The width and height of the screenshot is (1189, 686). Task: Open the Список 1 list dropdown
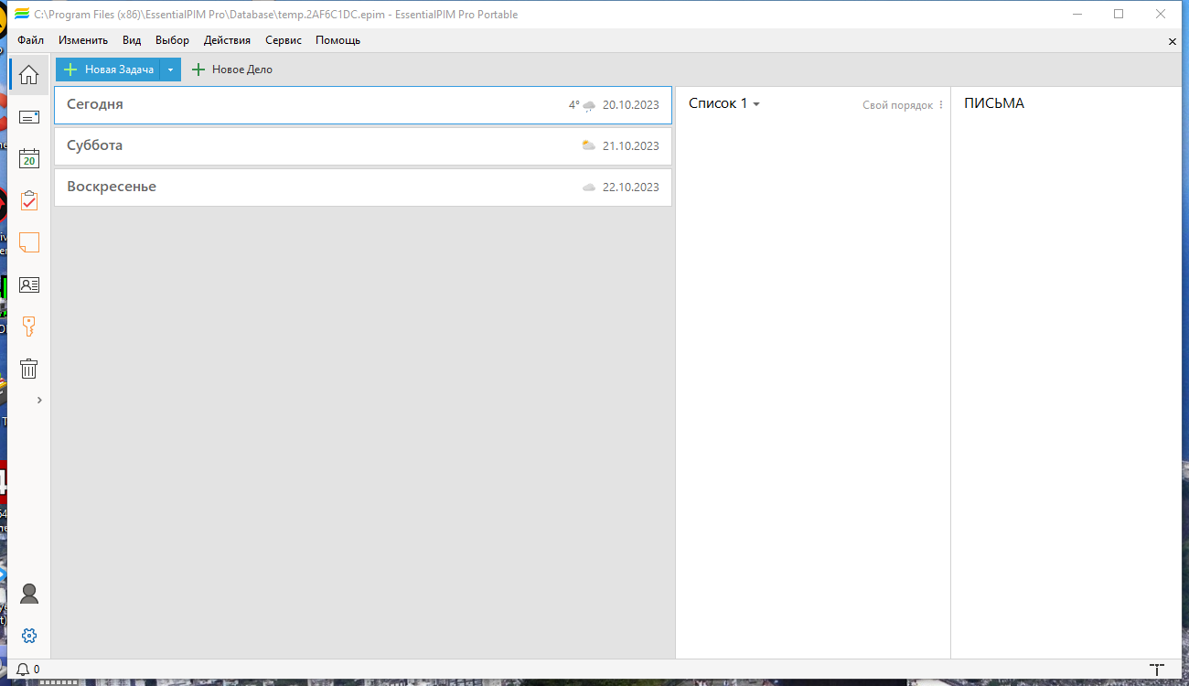(x=723, y=103)
